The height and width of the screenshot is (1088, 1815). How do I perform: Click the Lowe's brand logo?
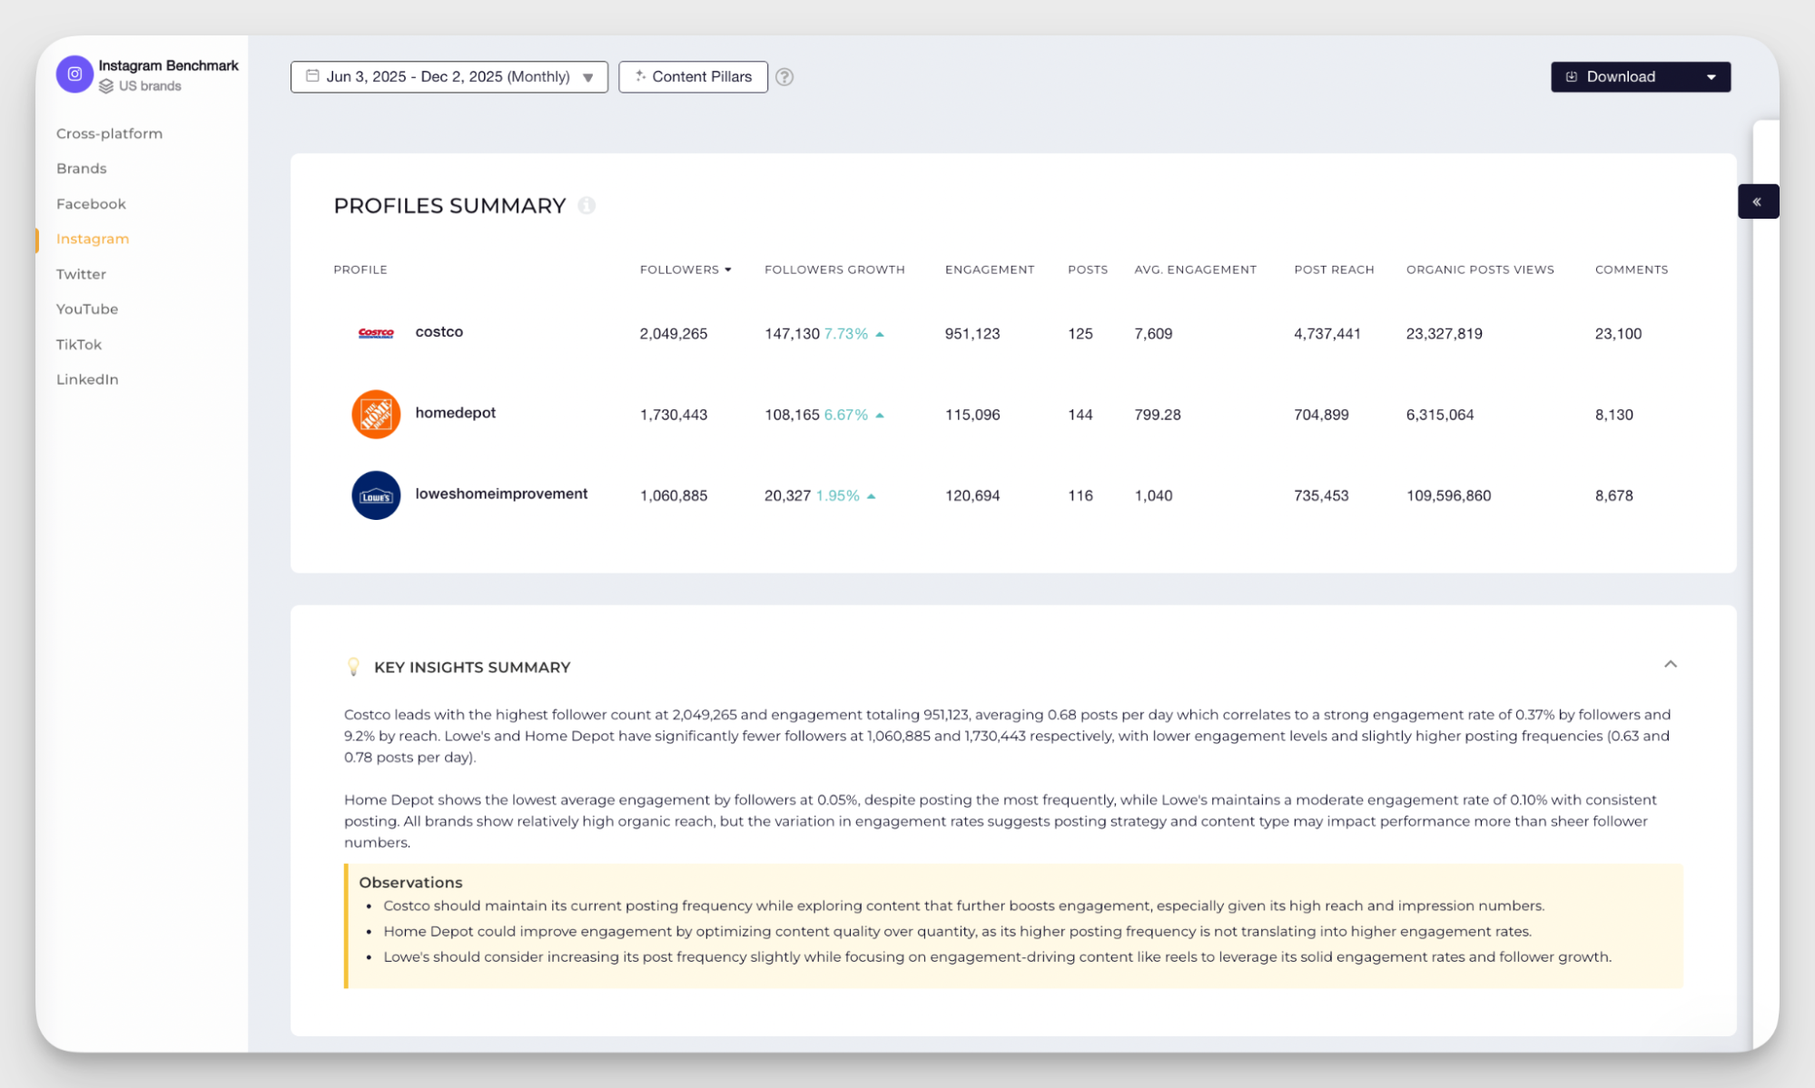376,495
